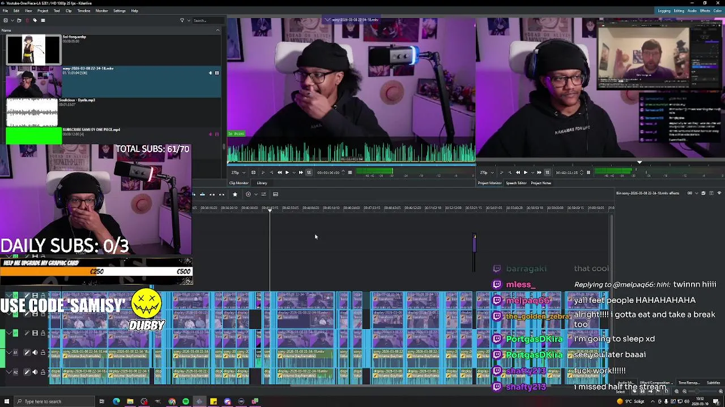
Task: Click the timeline ruler to seek
Action: (x=403, y=208)
